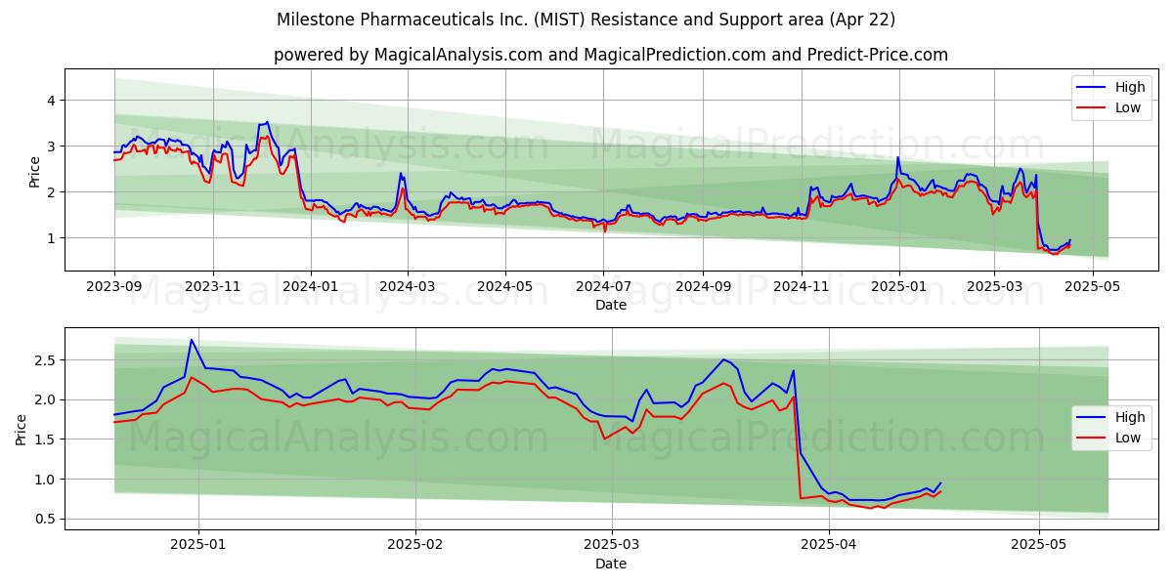
Task: Click the 'Price' y-axis label of top chart
Action: click(x=34, y=172)
